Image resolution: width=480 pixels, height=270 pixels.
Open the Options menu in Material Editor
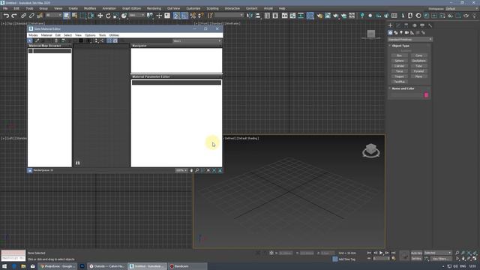90,35
